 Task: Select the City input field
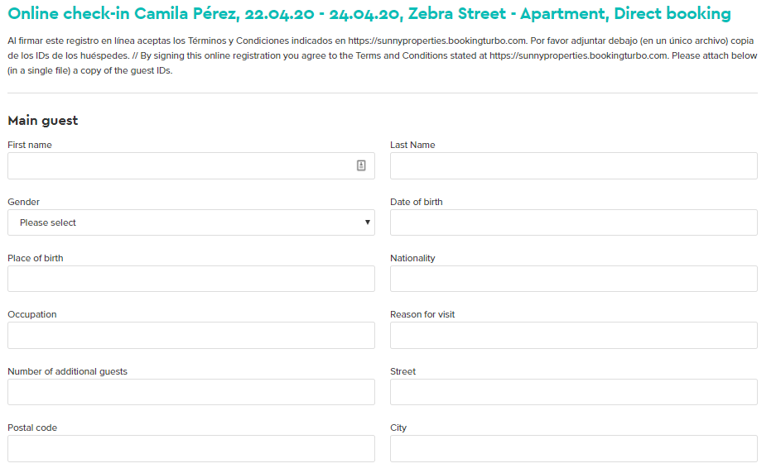point(574,448)
